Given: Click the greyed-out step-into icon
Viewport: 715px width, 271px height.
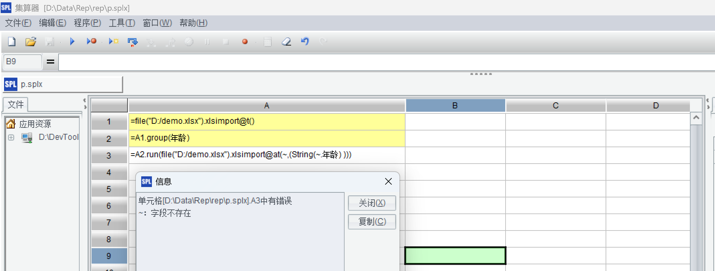Looking at the screenshot, I should [x=151, y=42].
